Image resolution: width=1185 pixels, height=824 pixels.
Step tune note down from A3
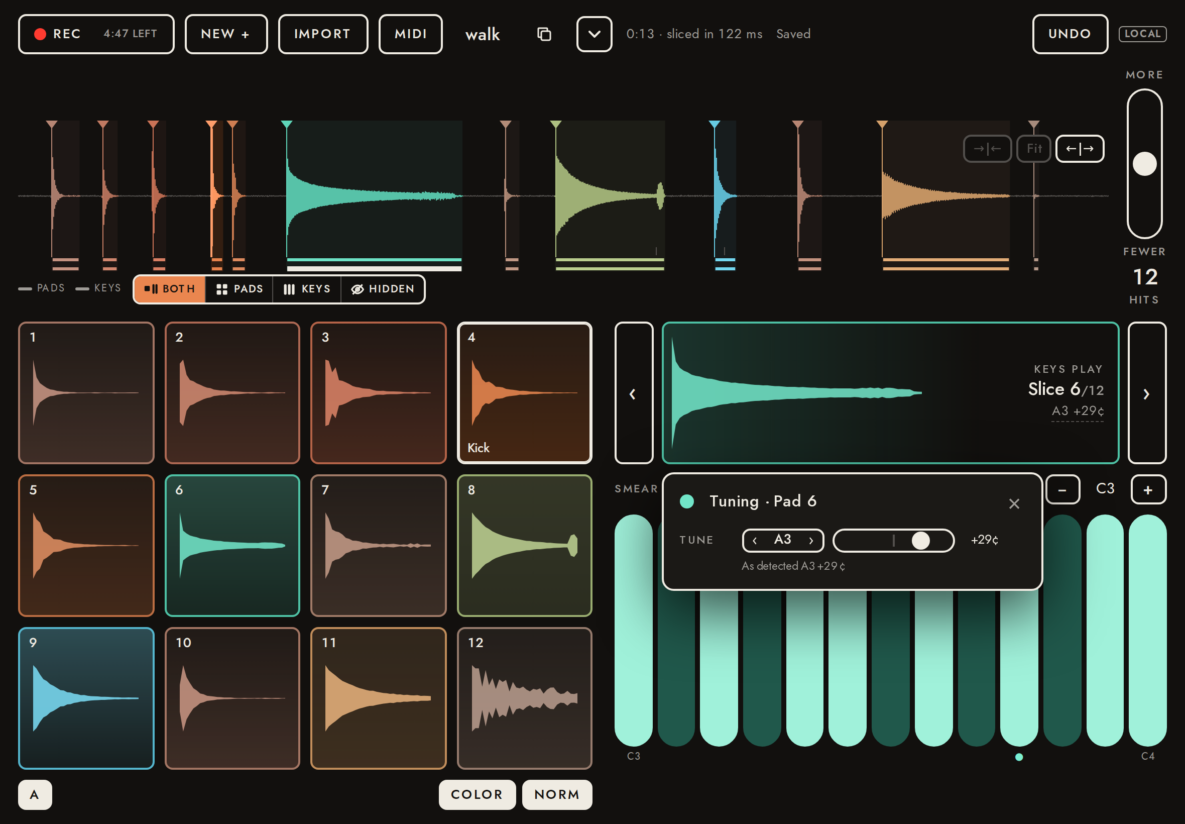(755, 541)
